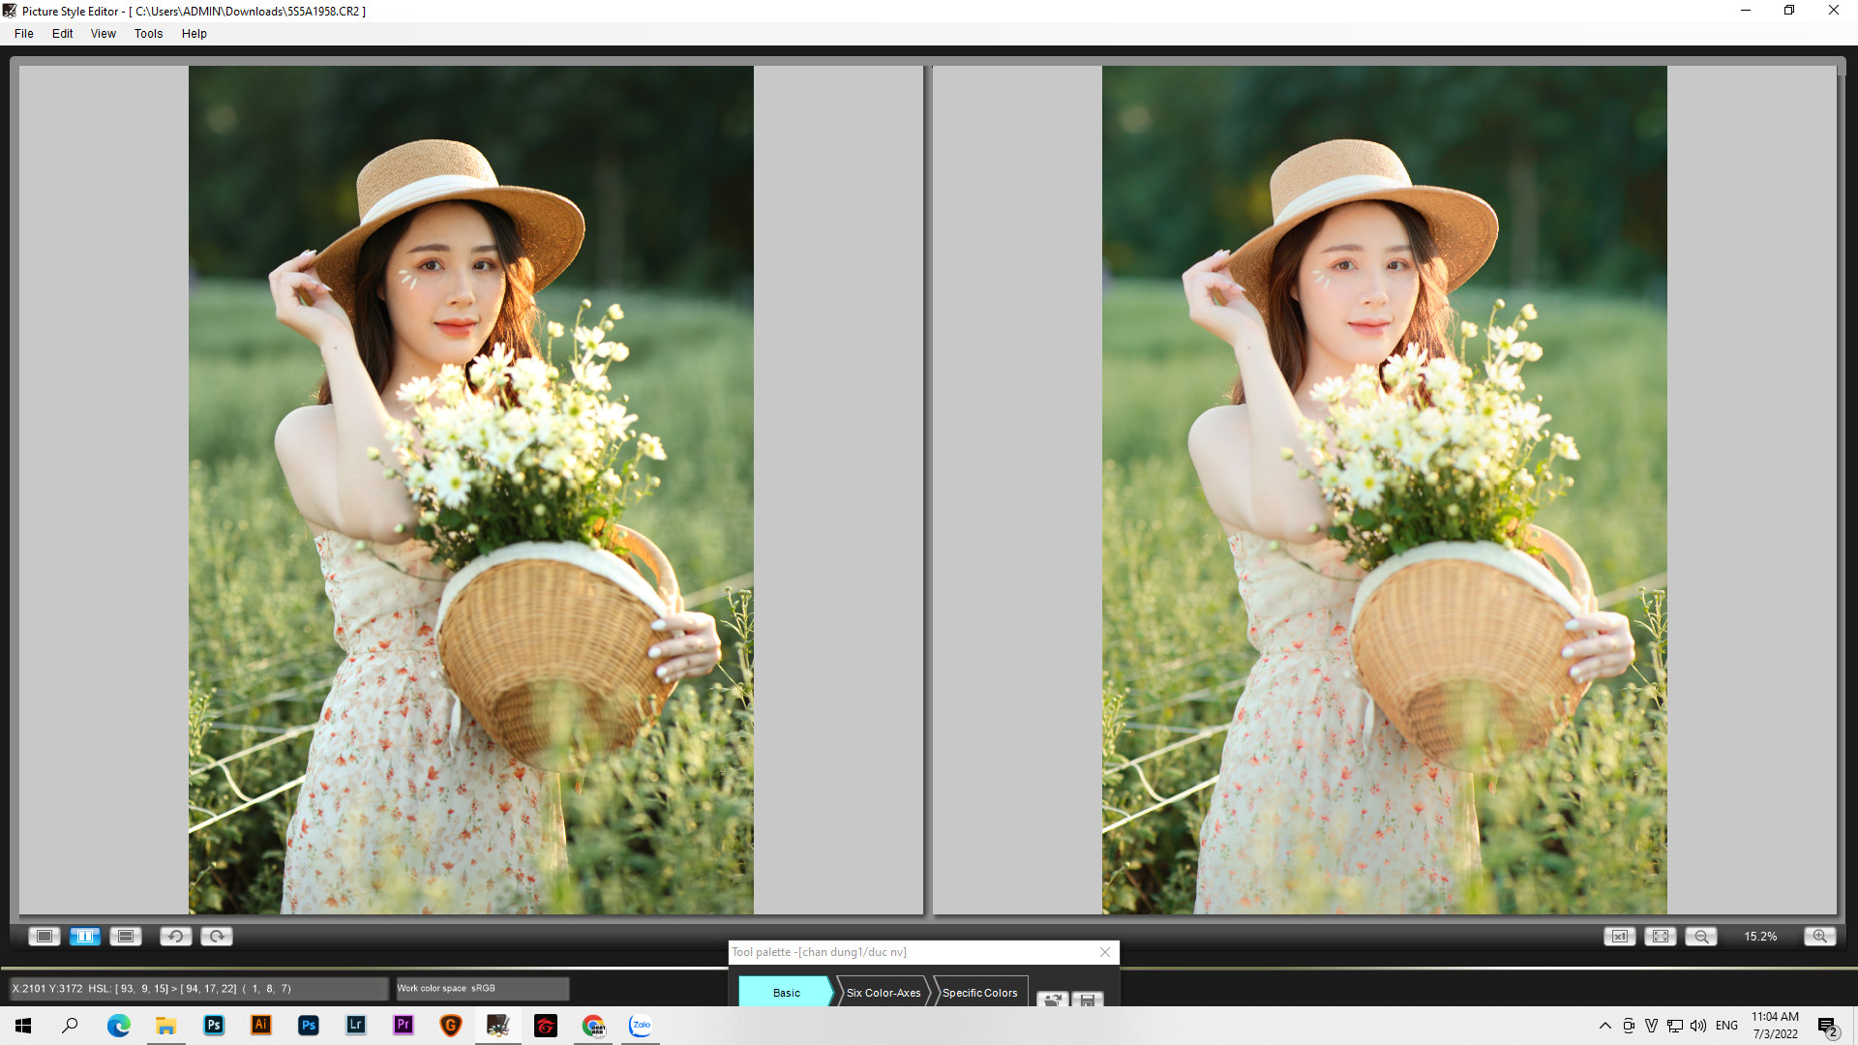
Task: Zoom in on the preview image
Action: click(1820, 936)
